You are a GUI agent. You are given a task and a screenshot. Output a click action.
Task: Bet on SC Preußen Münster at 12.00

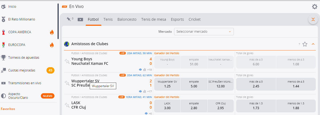[x=220, y=84]
